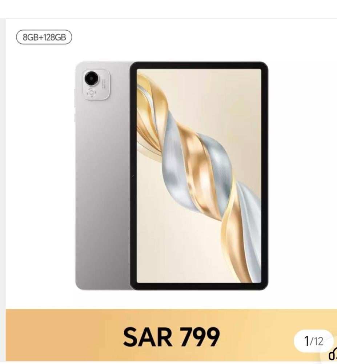Tap the blank header strip above the product card

pos(169,9)
